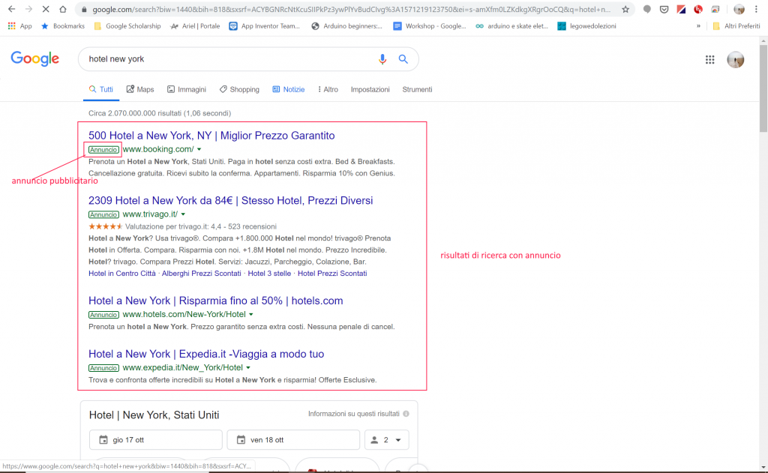Expand the booking.com ad dropdown arrow

[x=199, y=149]
